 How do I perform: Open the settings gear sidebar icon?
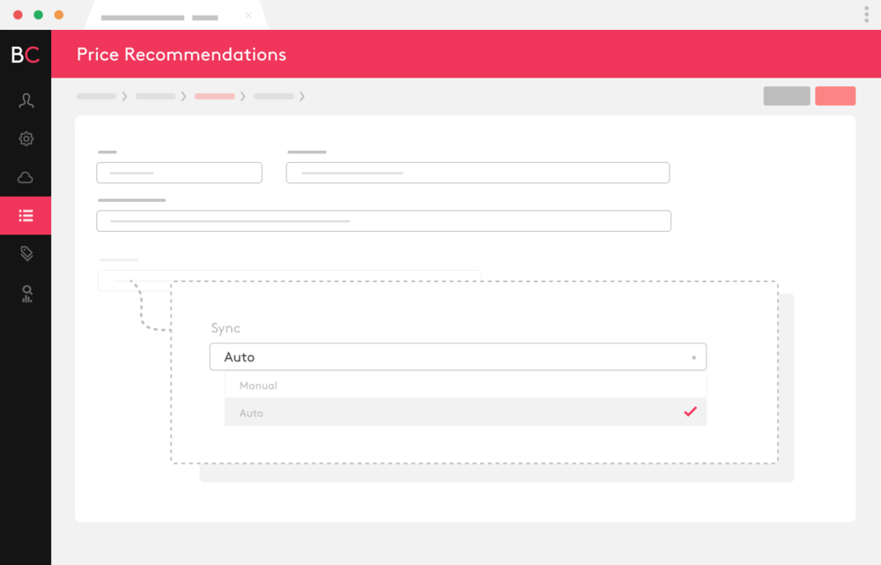point(26,138)
